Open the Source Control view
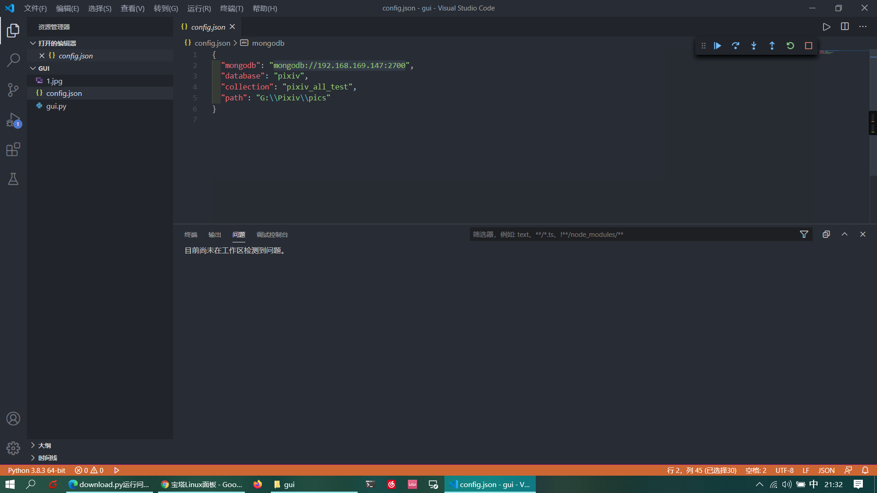 coord(13,89)
